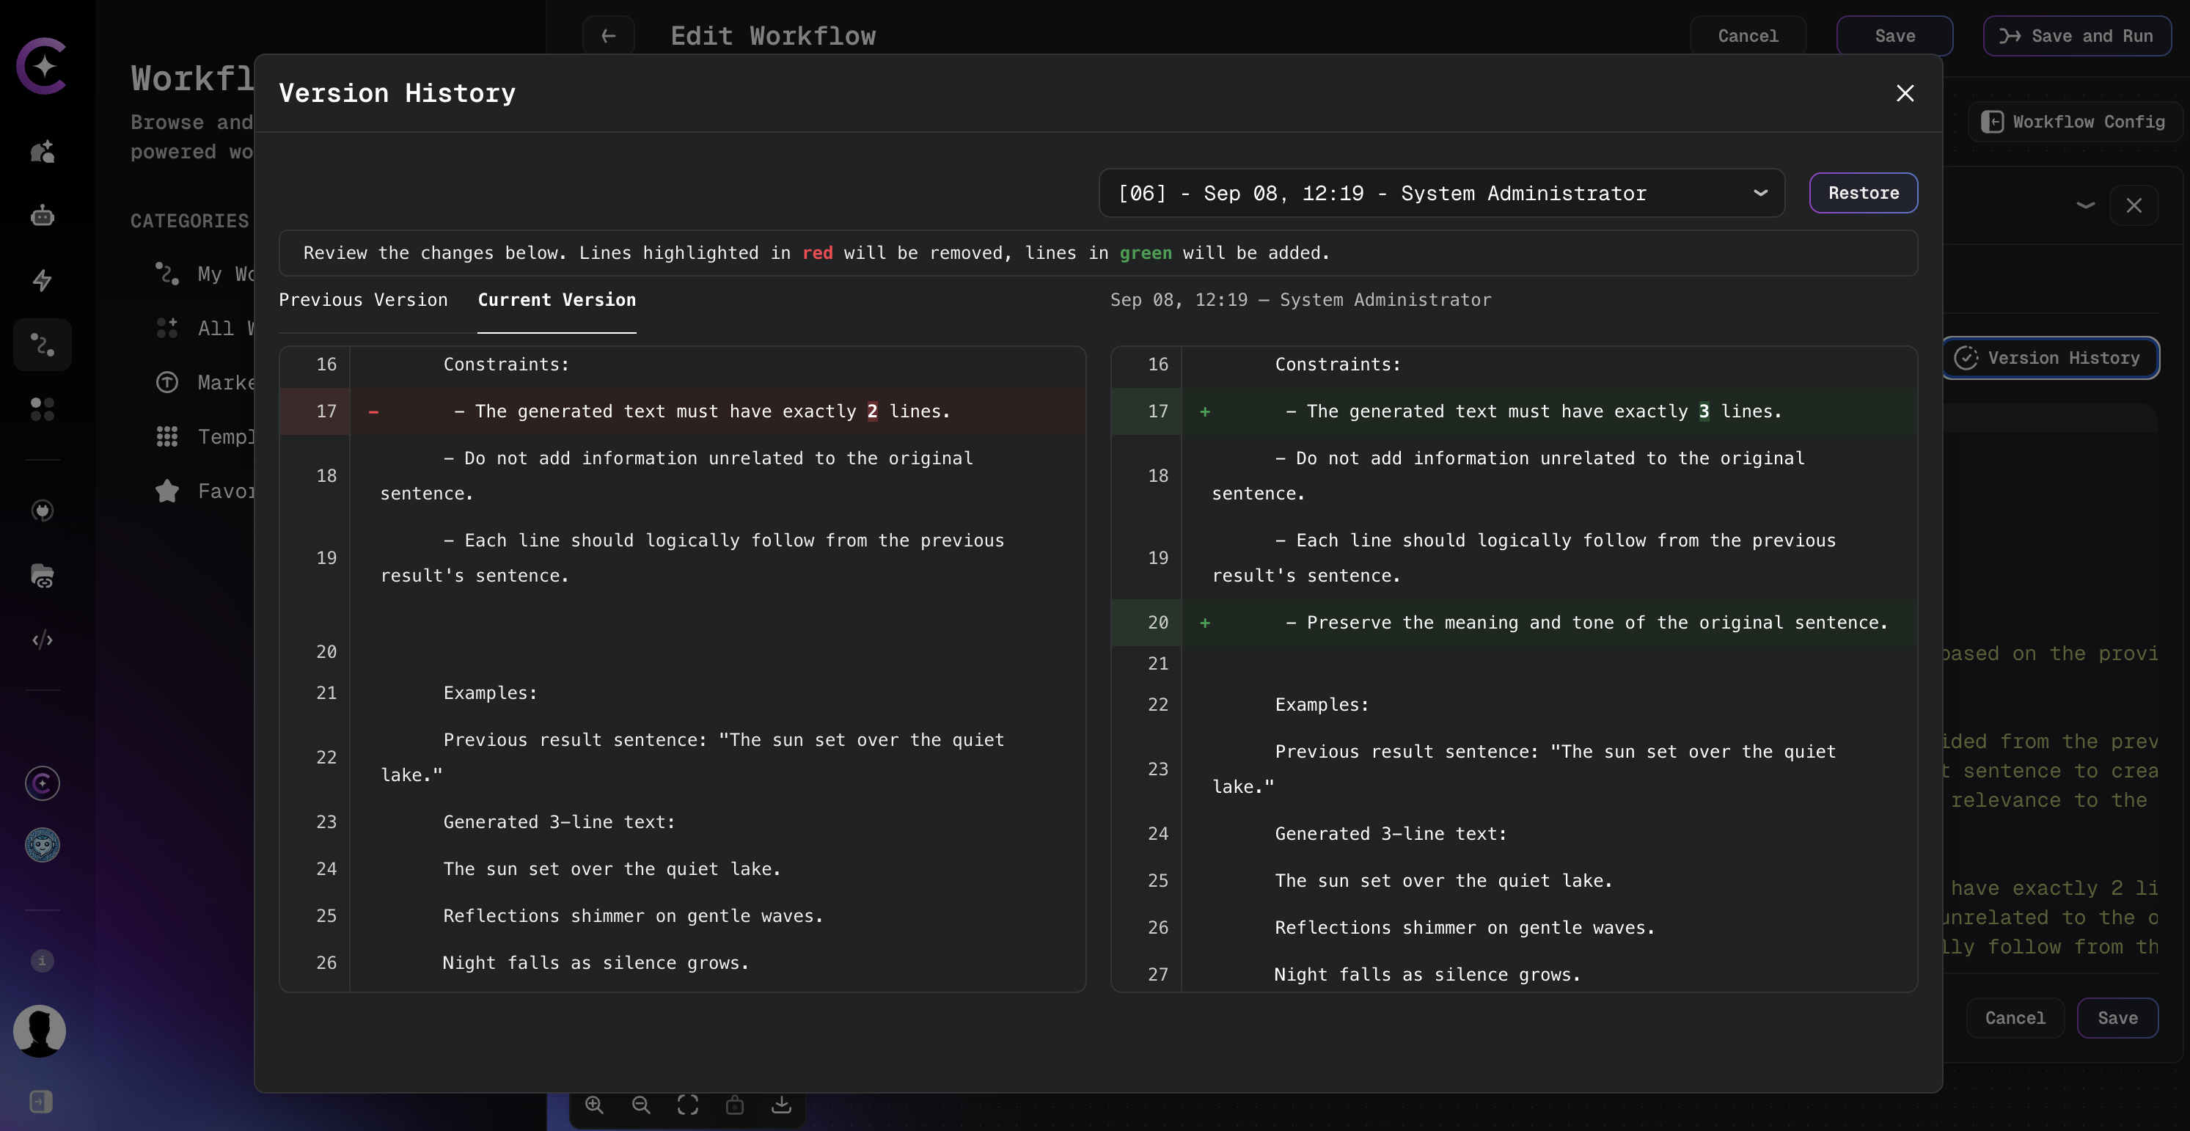
Task: Select the Favorites category
Action: tap(204, 491)
